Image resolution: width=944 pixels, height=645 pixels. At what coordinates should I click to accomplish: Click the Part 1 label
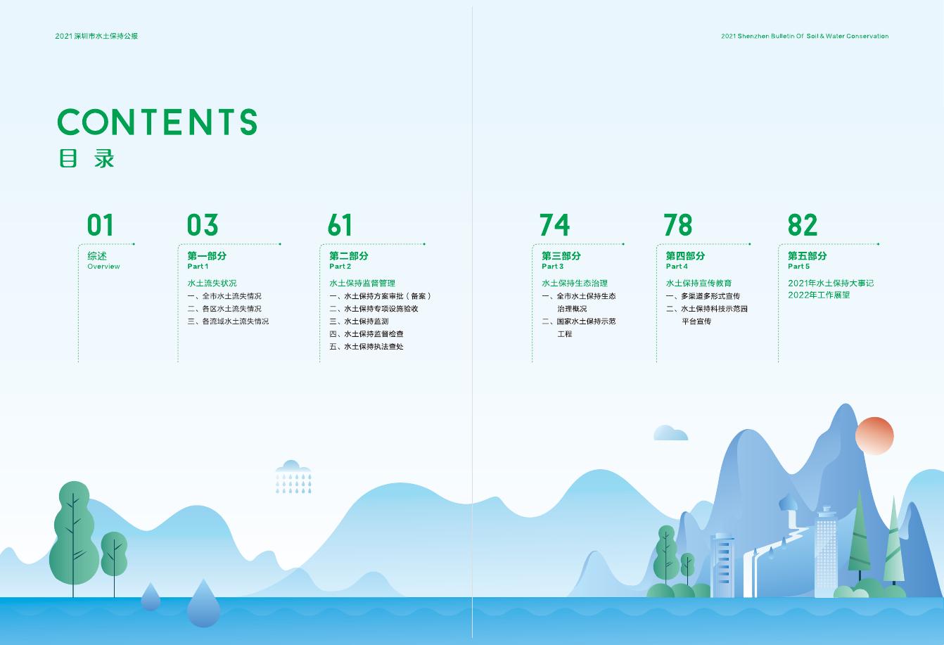(x=198, y=267)
